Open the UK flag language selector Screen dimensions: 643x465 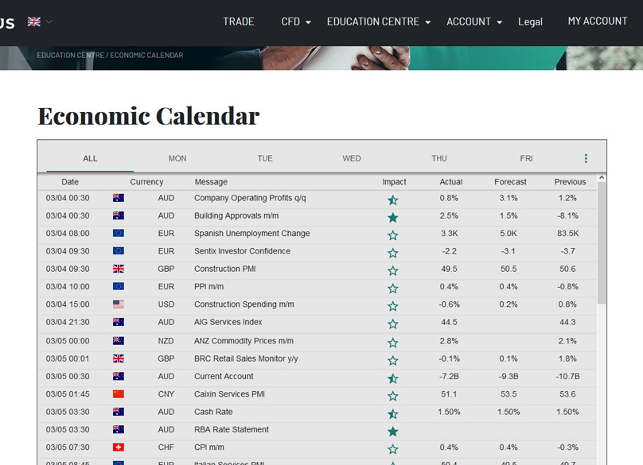34,21
